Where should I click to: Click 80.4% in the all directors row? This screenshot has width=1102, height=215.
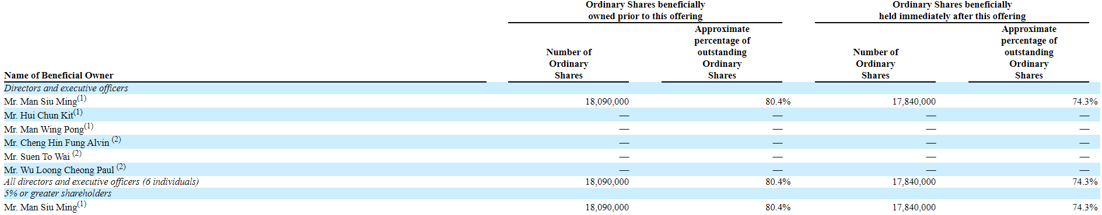[778, 182]
